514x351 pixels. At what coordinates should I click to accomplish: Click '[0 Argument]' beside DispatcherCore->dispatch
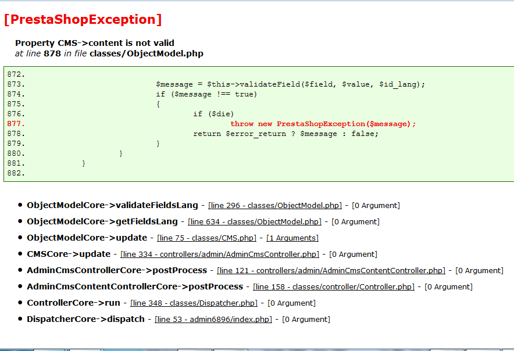point(306,319)
